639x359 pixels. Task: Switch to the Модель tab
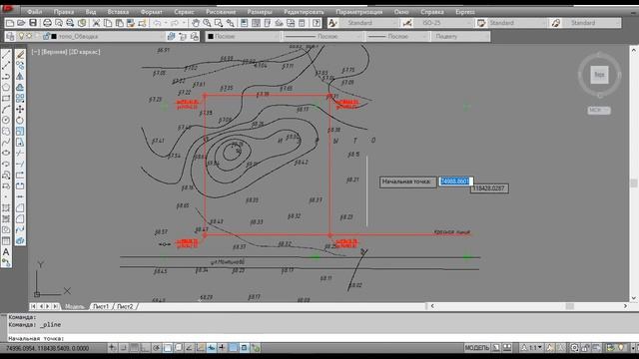coord(75,306)
